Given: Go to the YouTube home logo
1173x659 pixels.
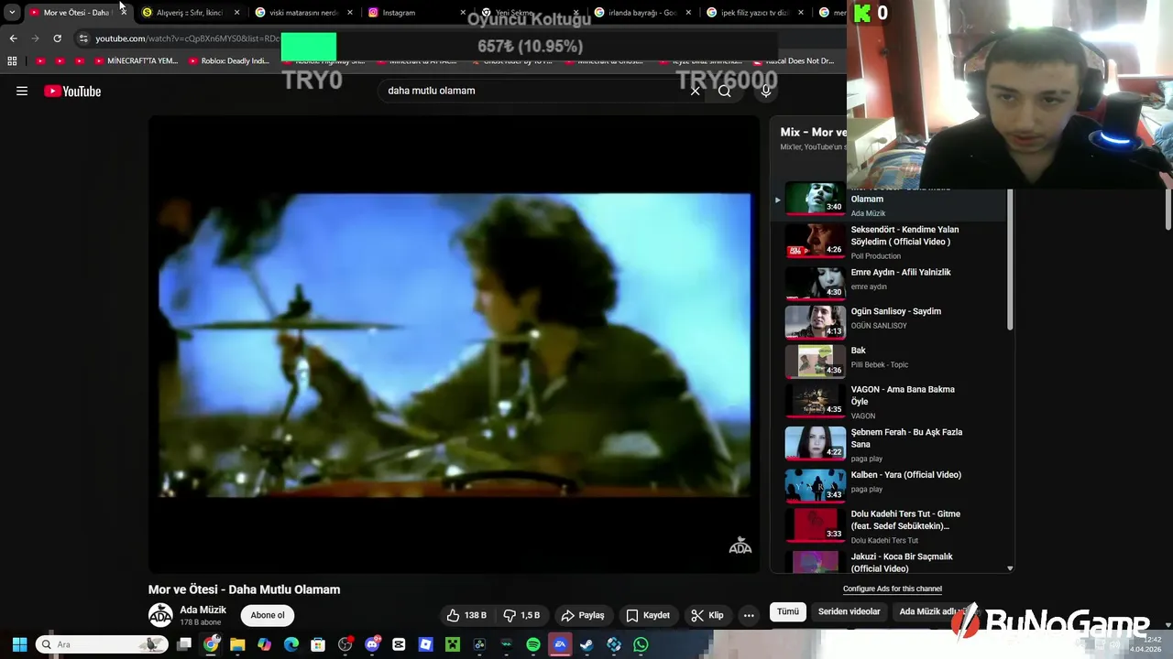Looking at the screenshot, I should click(x=72, y=91).
